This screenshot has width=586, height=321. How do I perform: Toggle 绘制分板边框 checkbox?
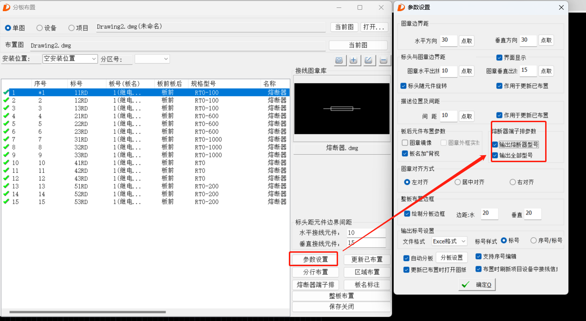click(407, 214)
